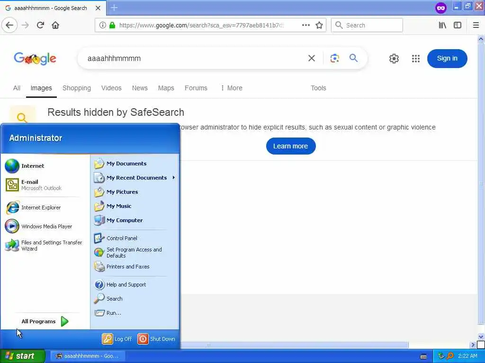Open the Forums tab
Image resolution: width=485 pixels, height=363 pixels.
point(196,88)
